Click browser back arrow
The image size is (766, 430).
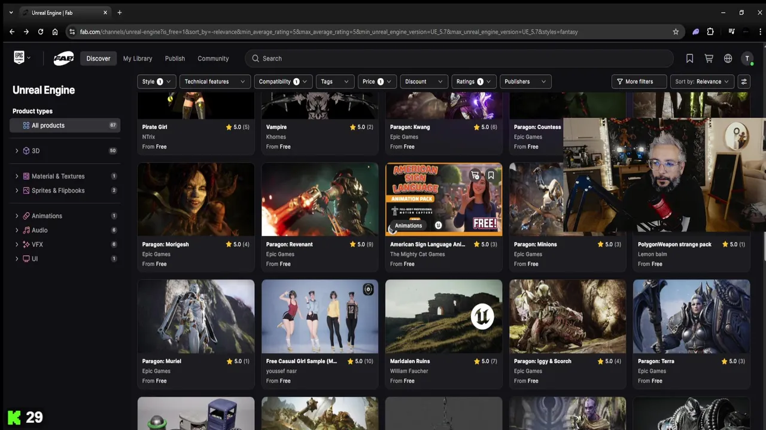[12, 32]
